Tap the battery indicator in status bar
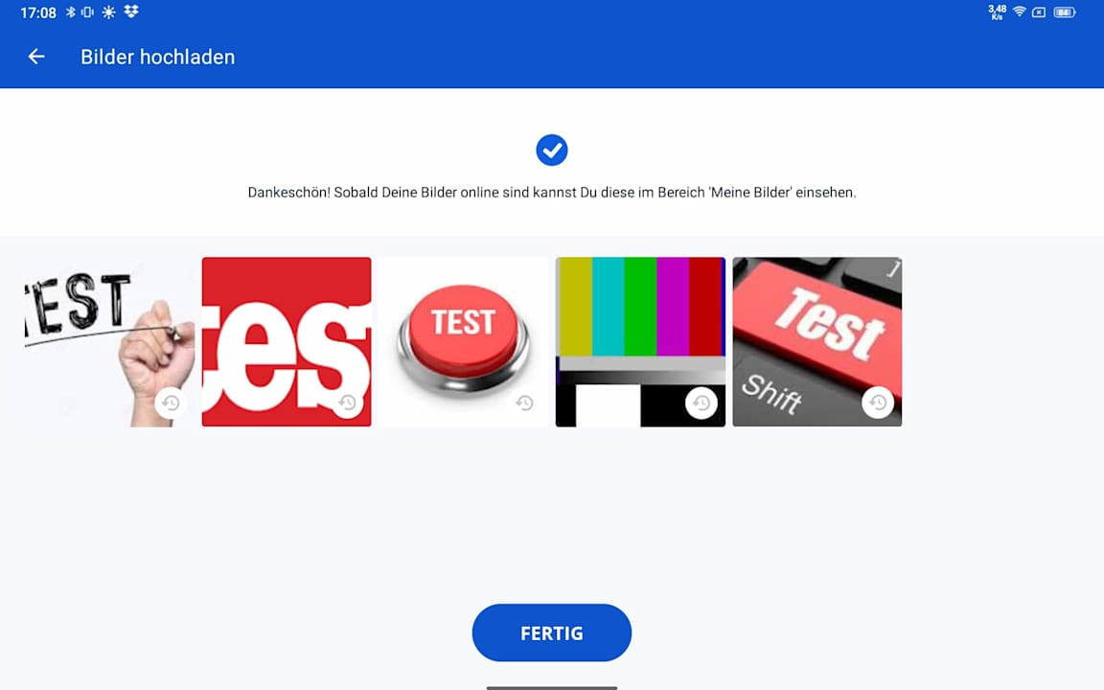Image resolution: width=1104 pixels, height=690 pixels. pyautogui.click(x=1065, y=11)
